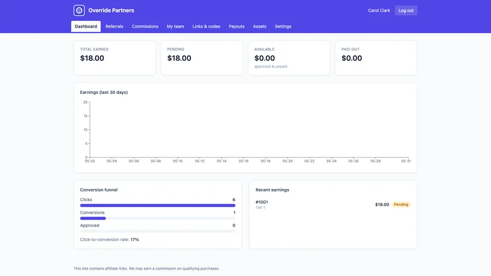Click the $18.00 amount for #1001

pyautogui.click(x=382, y=205)
